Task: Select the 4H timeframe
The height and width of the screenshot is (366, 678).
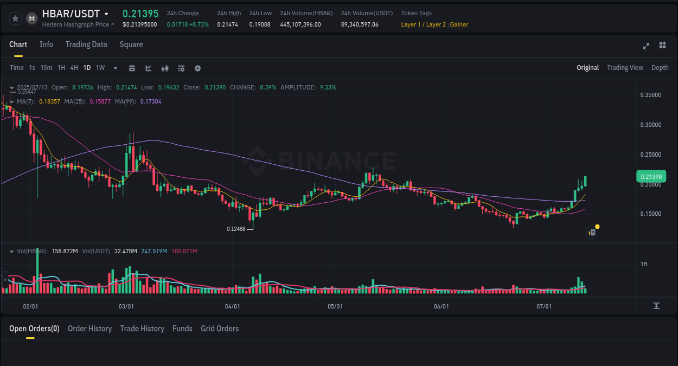Action: click(74, 68)
